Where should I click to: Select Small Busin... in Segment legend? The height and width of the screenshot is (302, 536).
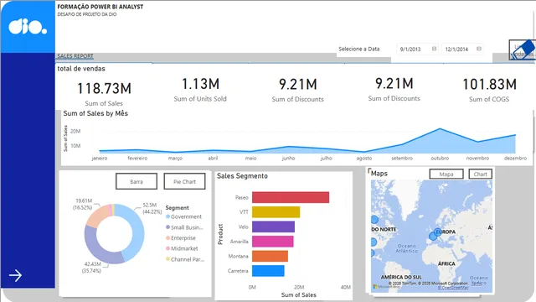[x=184, y=227]
